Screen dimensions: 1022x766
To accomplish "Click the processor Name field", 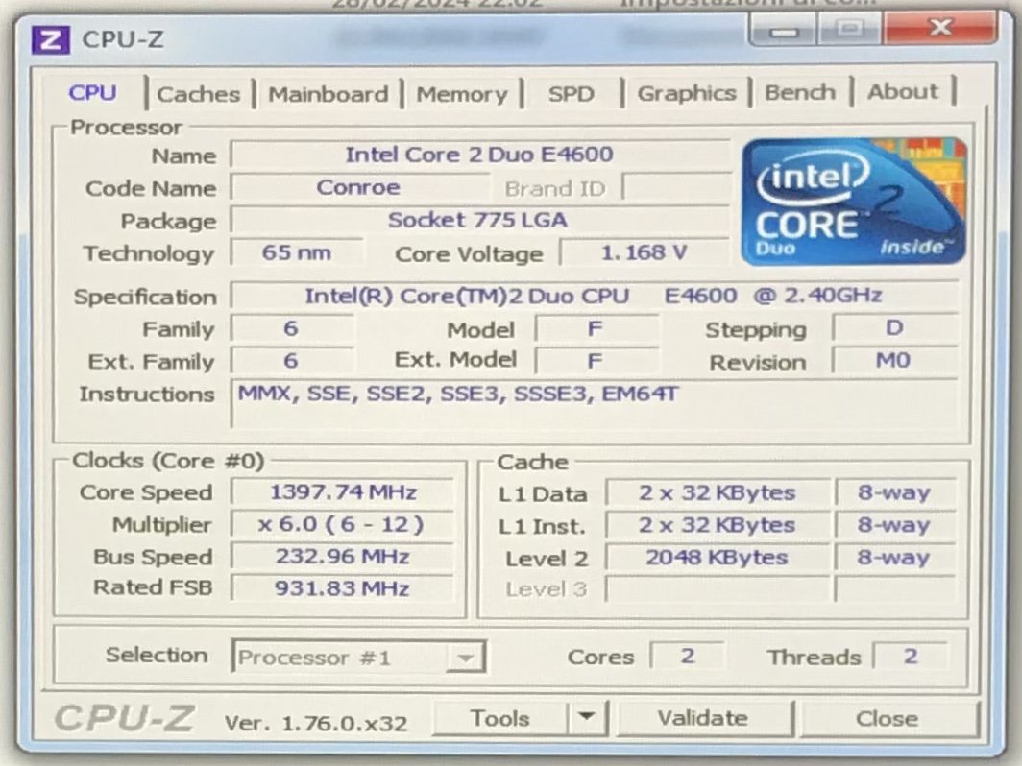I will click(x=479, y=155).
